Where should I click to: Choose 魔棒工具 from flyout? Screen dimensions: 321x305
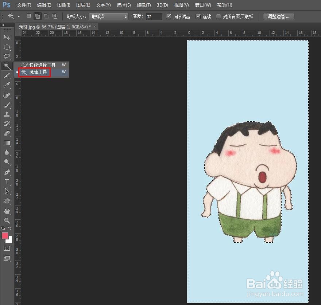[x=41, y=72]
